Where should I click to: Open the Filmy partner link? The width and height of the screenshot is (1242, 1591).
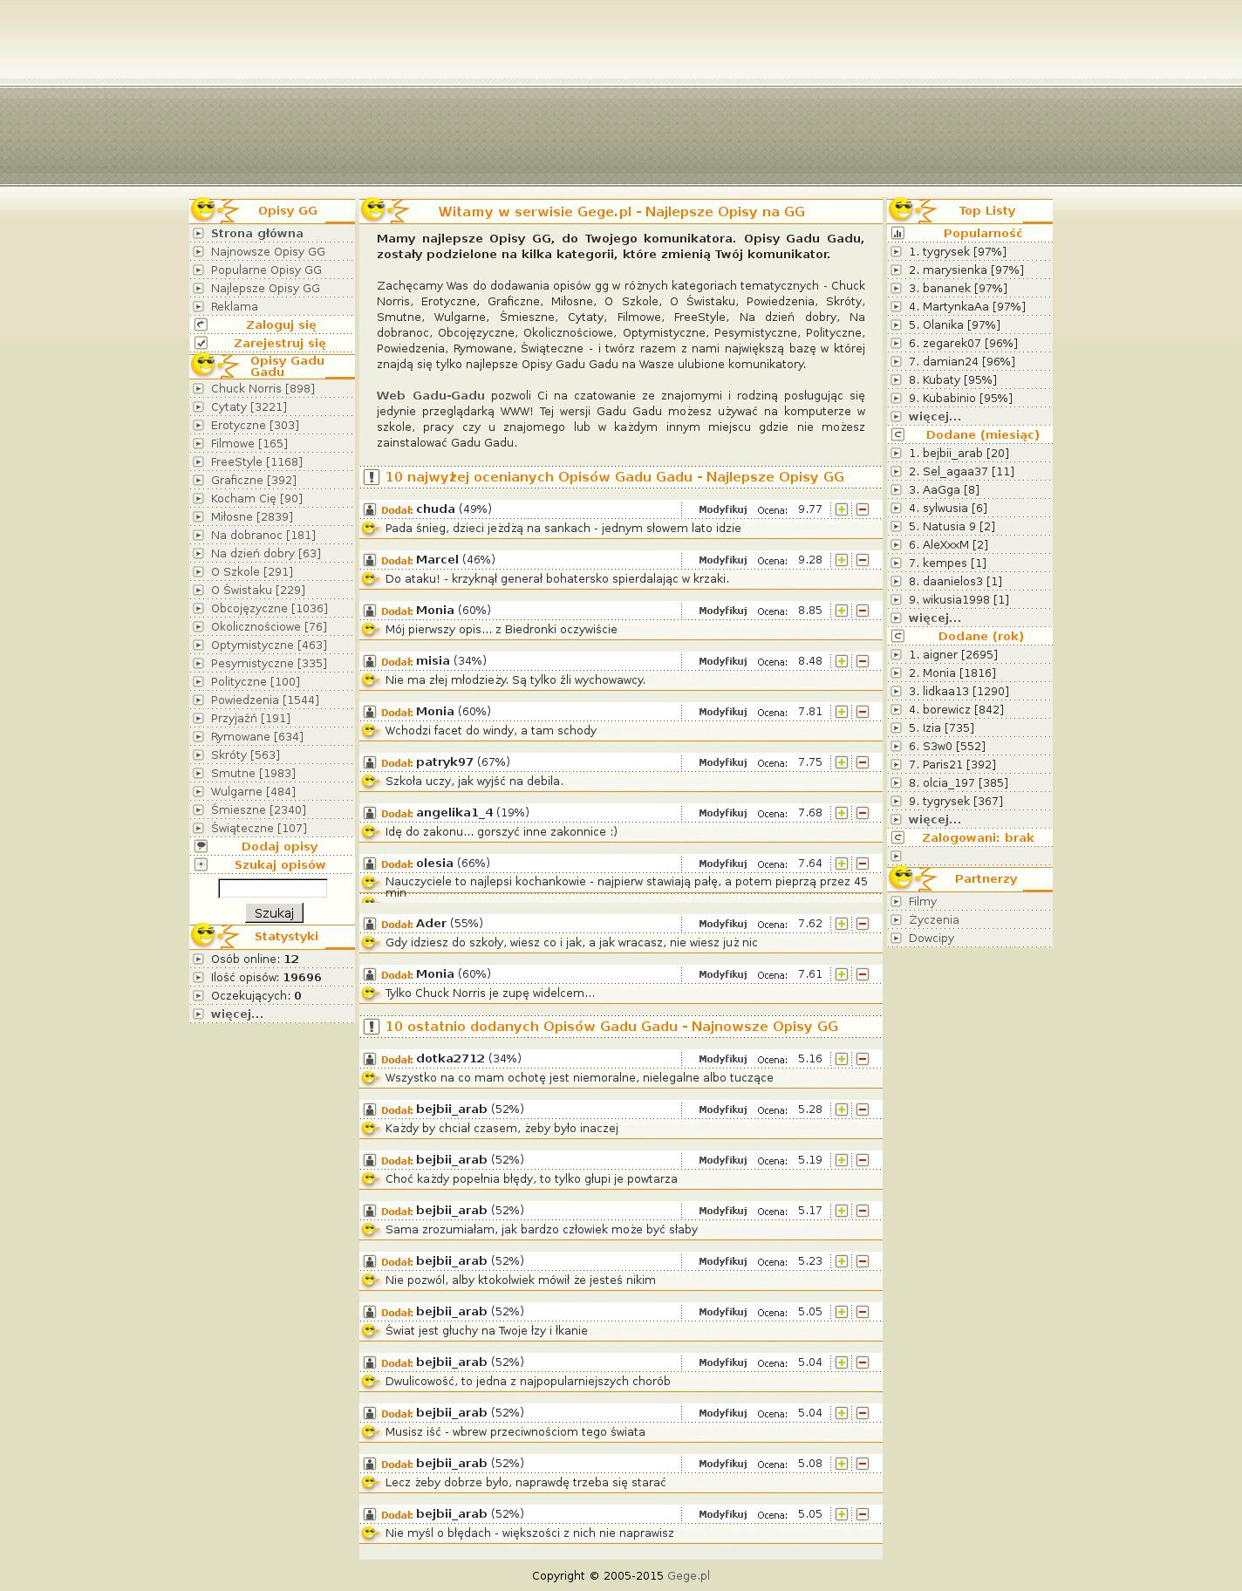click(x=922, y=901)
